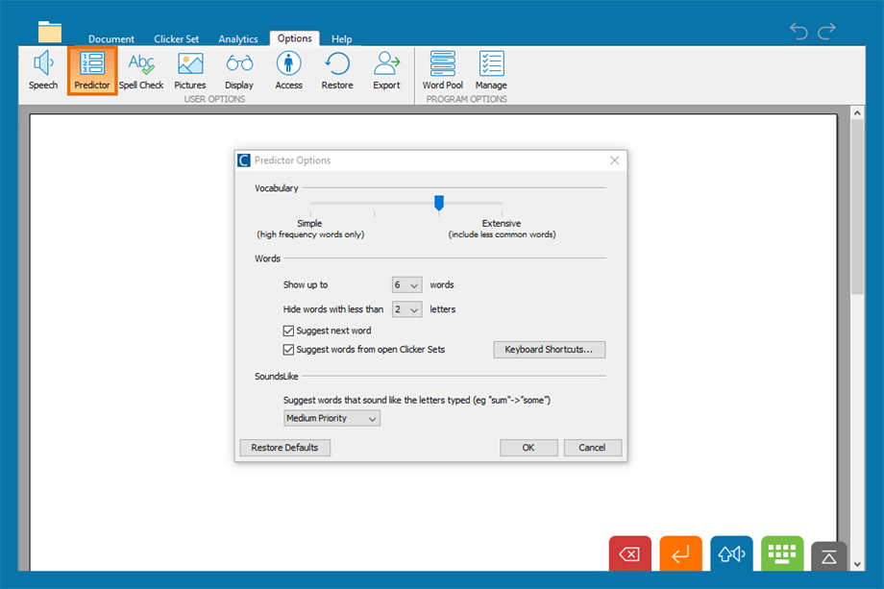Viewport: 884px width, 589px height.
Task: Open the Word Pool program options
Action: click(442, 69)
